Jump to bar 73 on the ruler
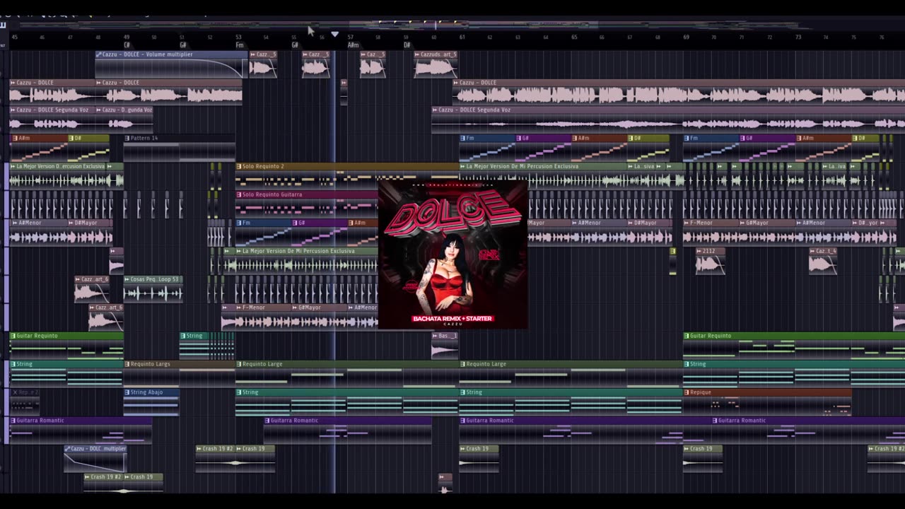The image size is (905, 509). point(798,37)
